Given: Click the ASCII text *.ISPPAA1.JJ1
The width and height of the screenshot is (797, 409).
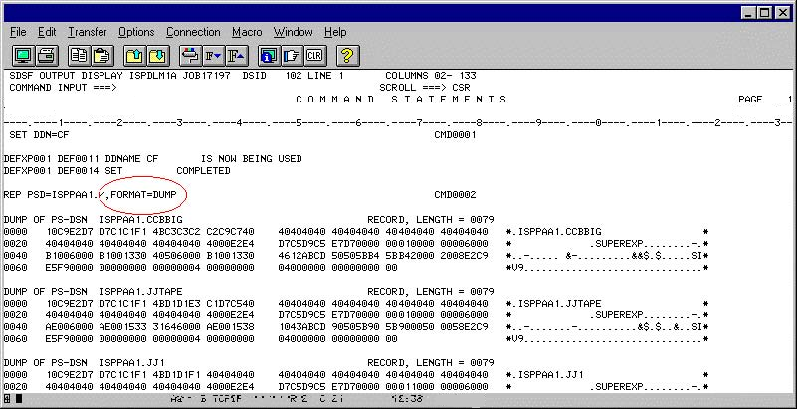Looking at the screenshot, I should coord(545,375).
